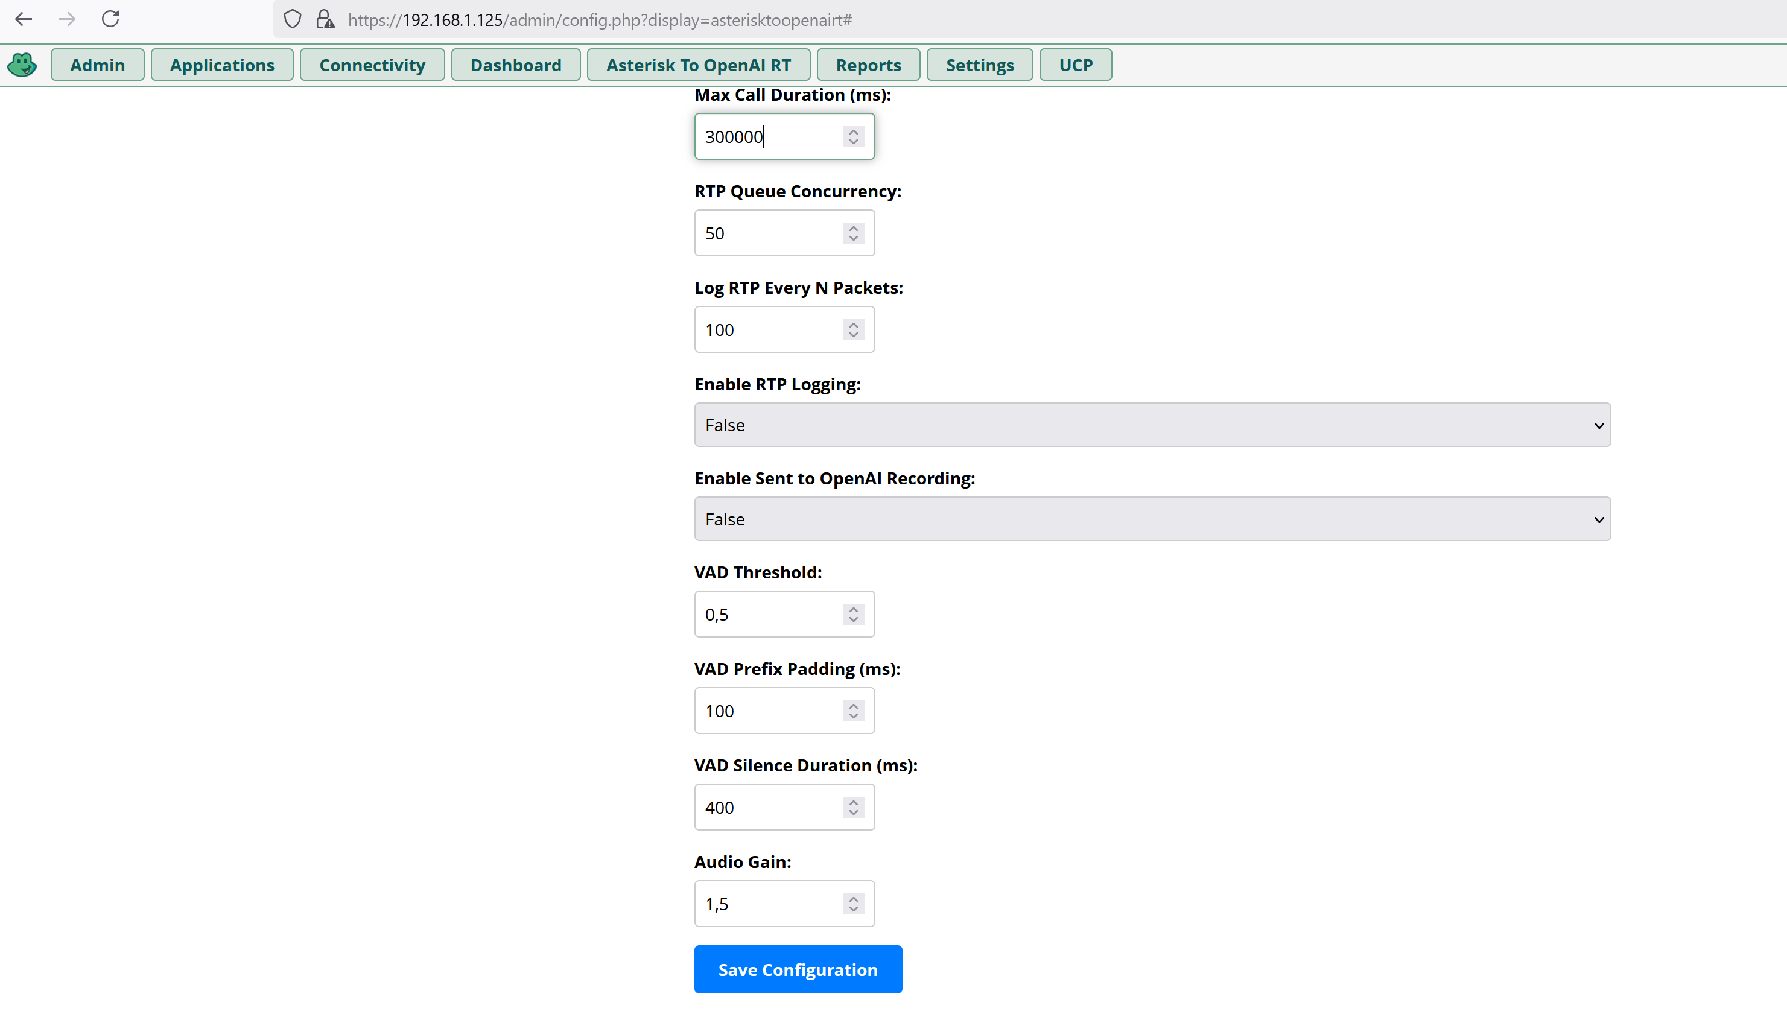Click the 'VAD Silence Duration (ms):' label

(805, 765)
